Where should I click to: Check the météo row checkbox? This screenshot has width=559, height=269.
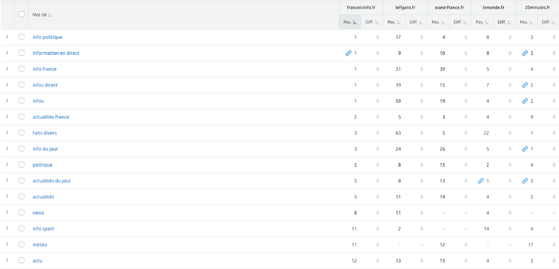(x=22, y=245)
